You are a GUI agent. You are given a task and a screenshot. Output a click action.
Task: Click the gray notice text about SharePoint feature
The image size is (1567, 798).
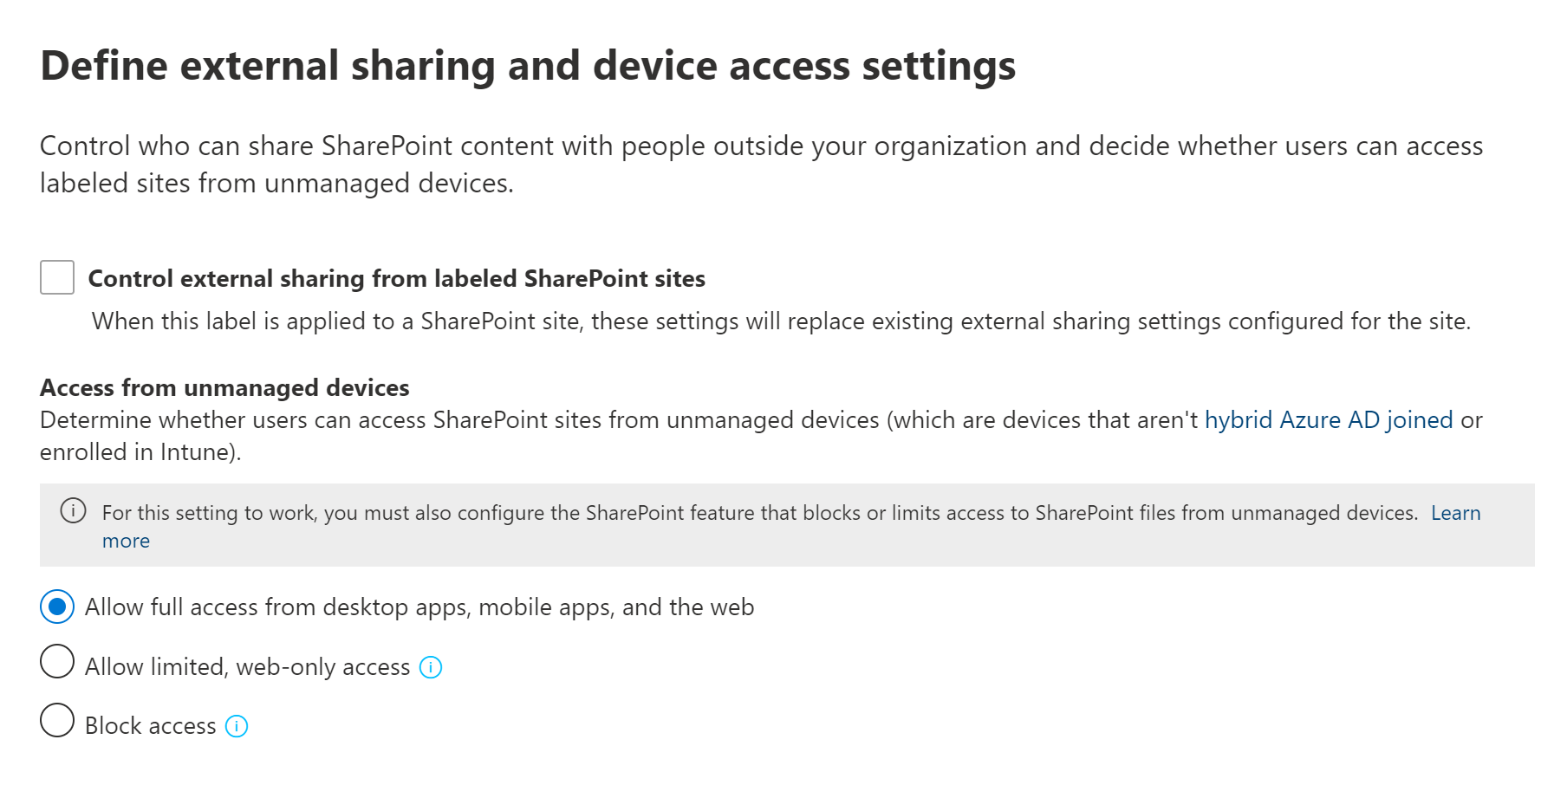(x=759, y=513)
